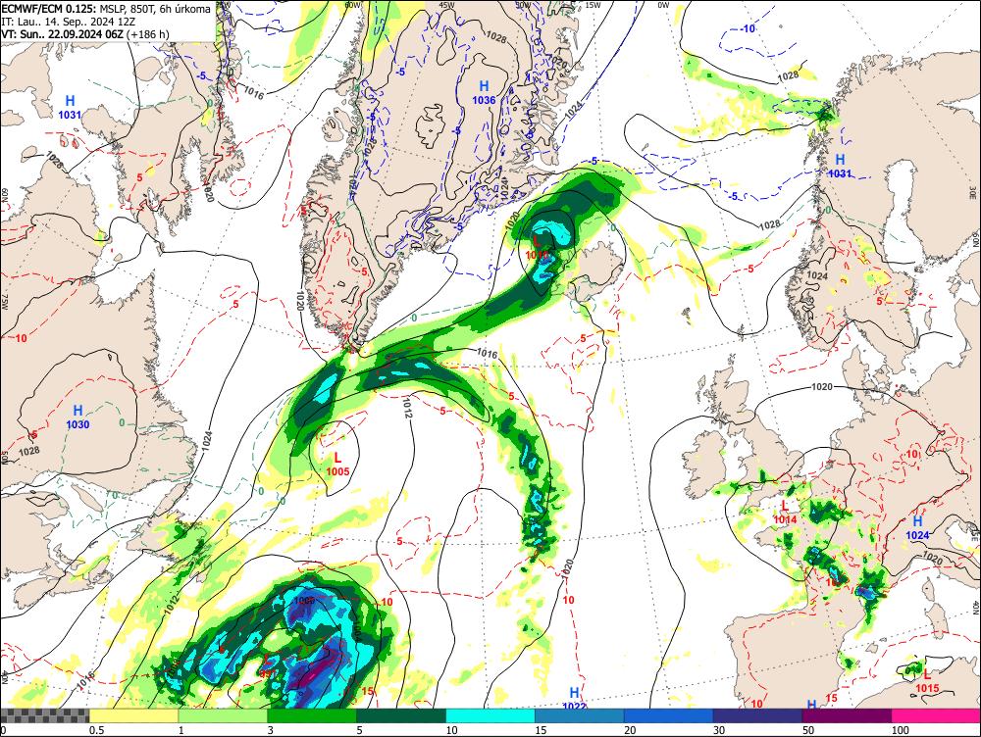Click the yellow 0.5–1 mm legend swatch
Viewport: 981px width, 737px height.
(133, 715)
